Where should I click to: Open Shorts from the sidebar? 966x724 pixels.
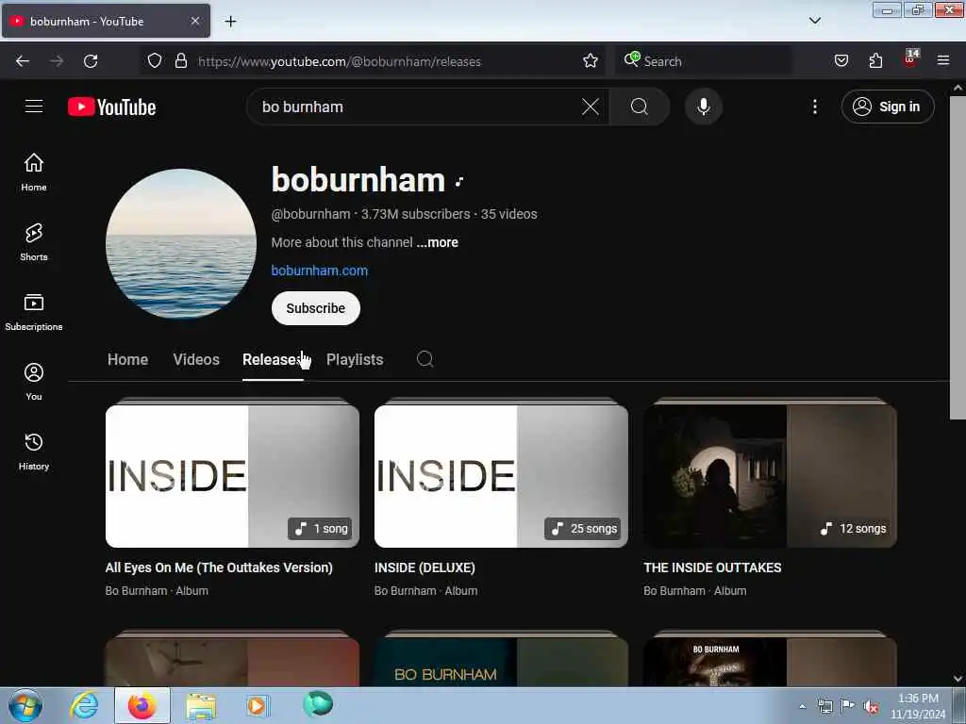tap(34, 242)
